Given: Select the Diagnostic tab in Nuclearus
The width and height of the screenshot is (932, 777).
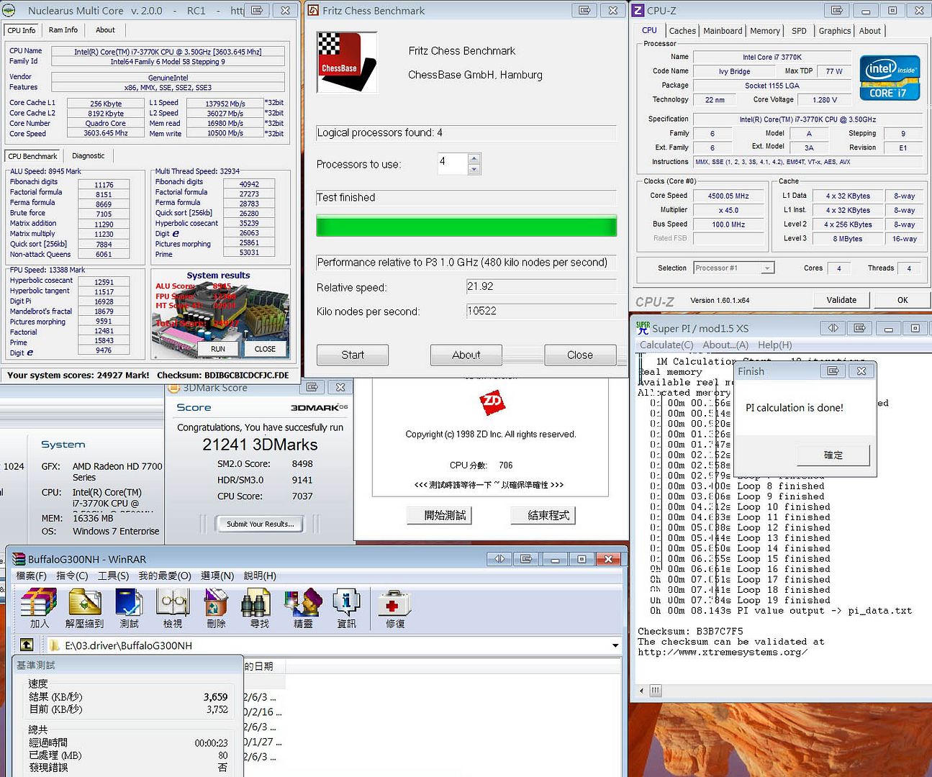Looking at the screenshot, I should 88,155.
